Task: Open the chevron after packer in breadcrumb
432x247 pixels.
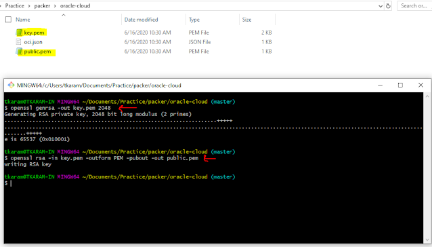Action: pyautogui.click(x=55, y=6)
